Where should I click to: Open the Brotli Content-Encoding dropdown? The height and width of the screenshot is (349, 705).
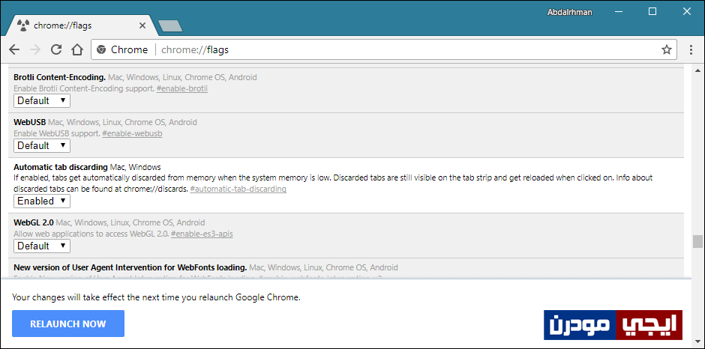click(x=42, y=100)
